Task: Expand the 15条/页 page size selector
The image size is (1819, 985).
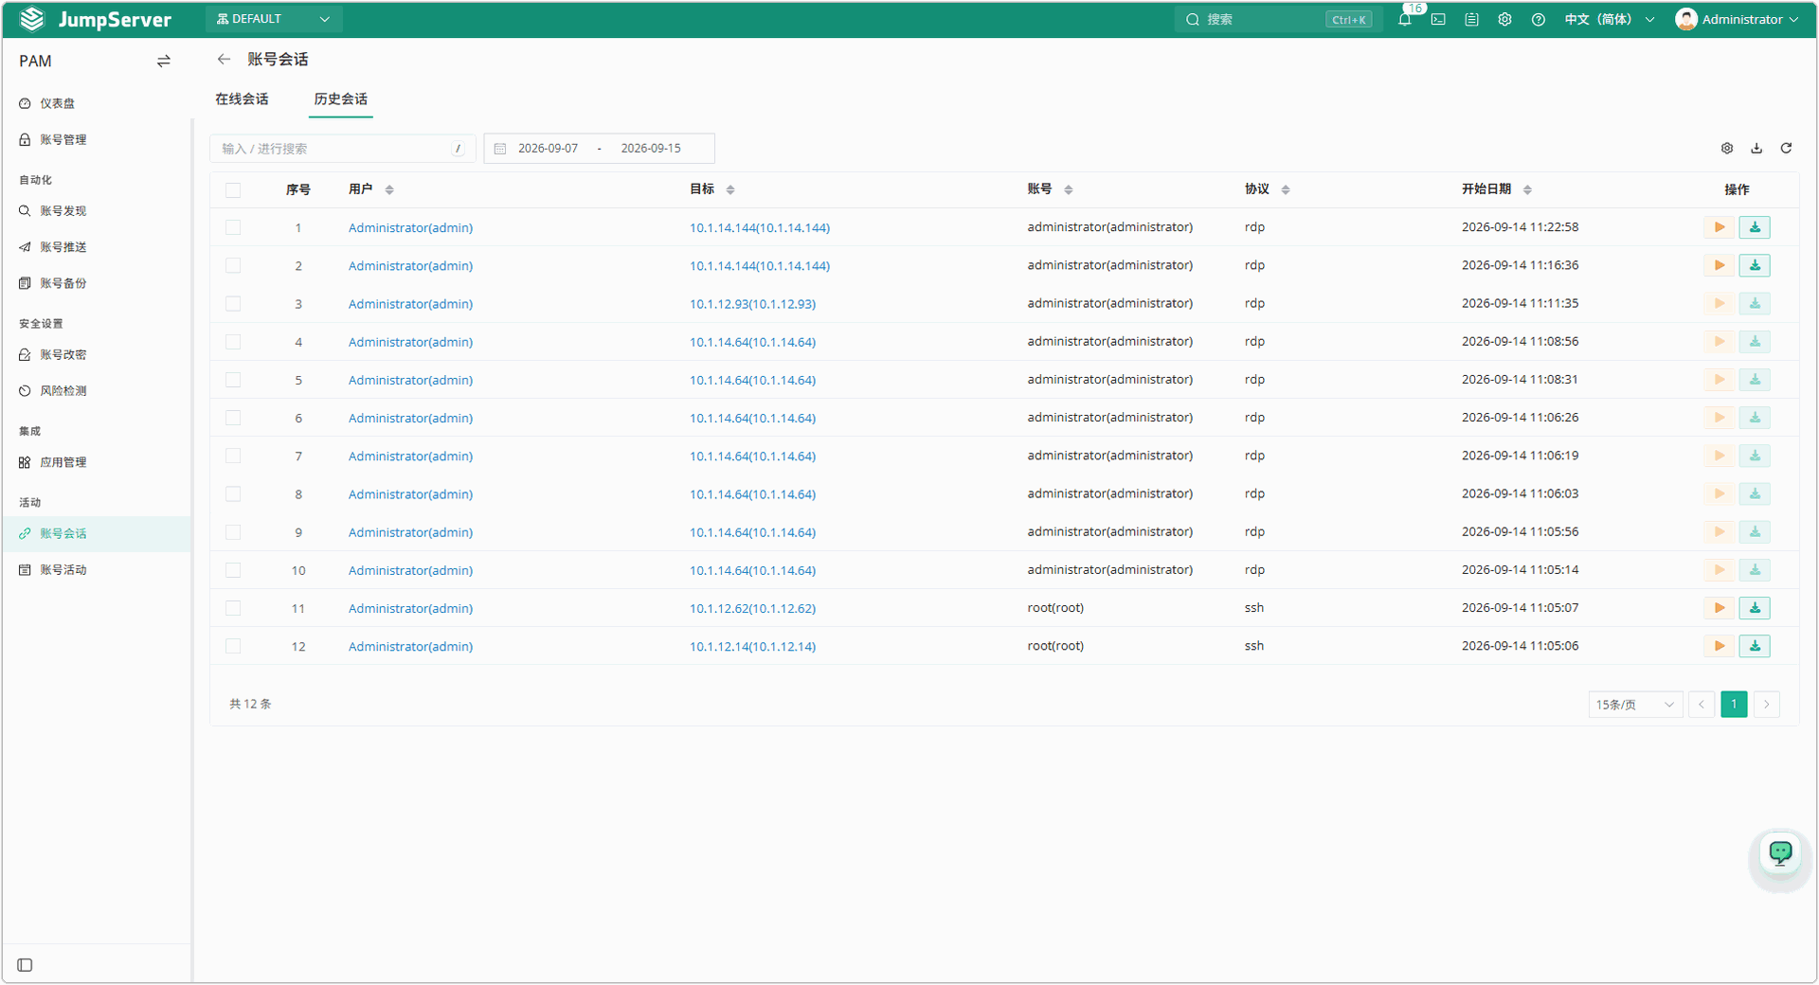Action: 1634,705
